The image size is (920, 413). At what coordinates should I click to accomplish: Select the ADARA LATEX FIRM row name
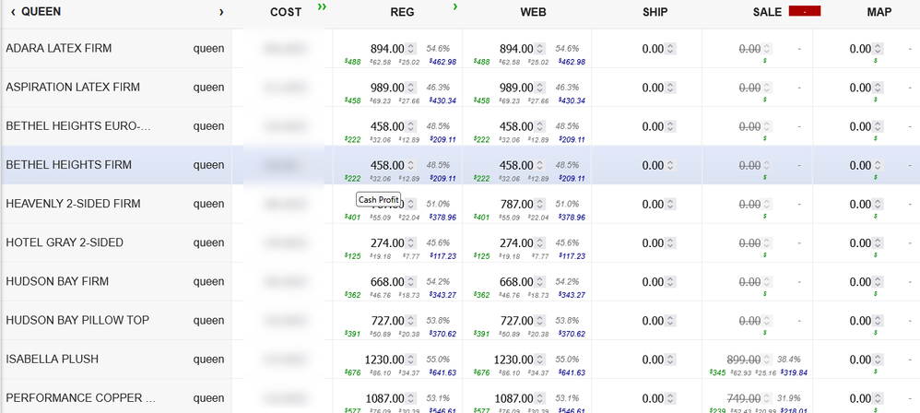59,48
